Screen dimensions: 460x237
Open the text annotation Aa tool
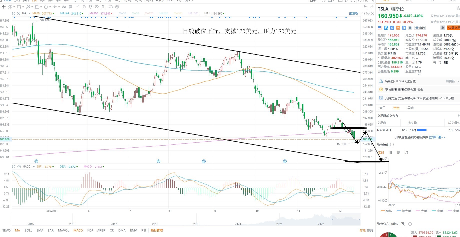(64, 7)
